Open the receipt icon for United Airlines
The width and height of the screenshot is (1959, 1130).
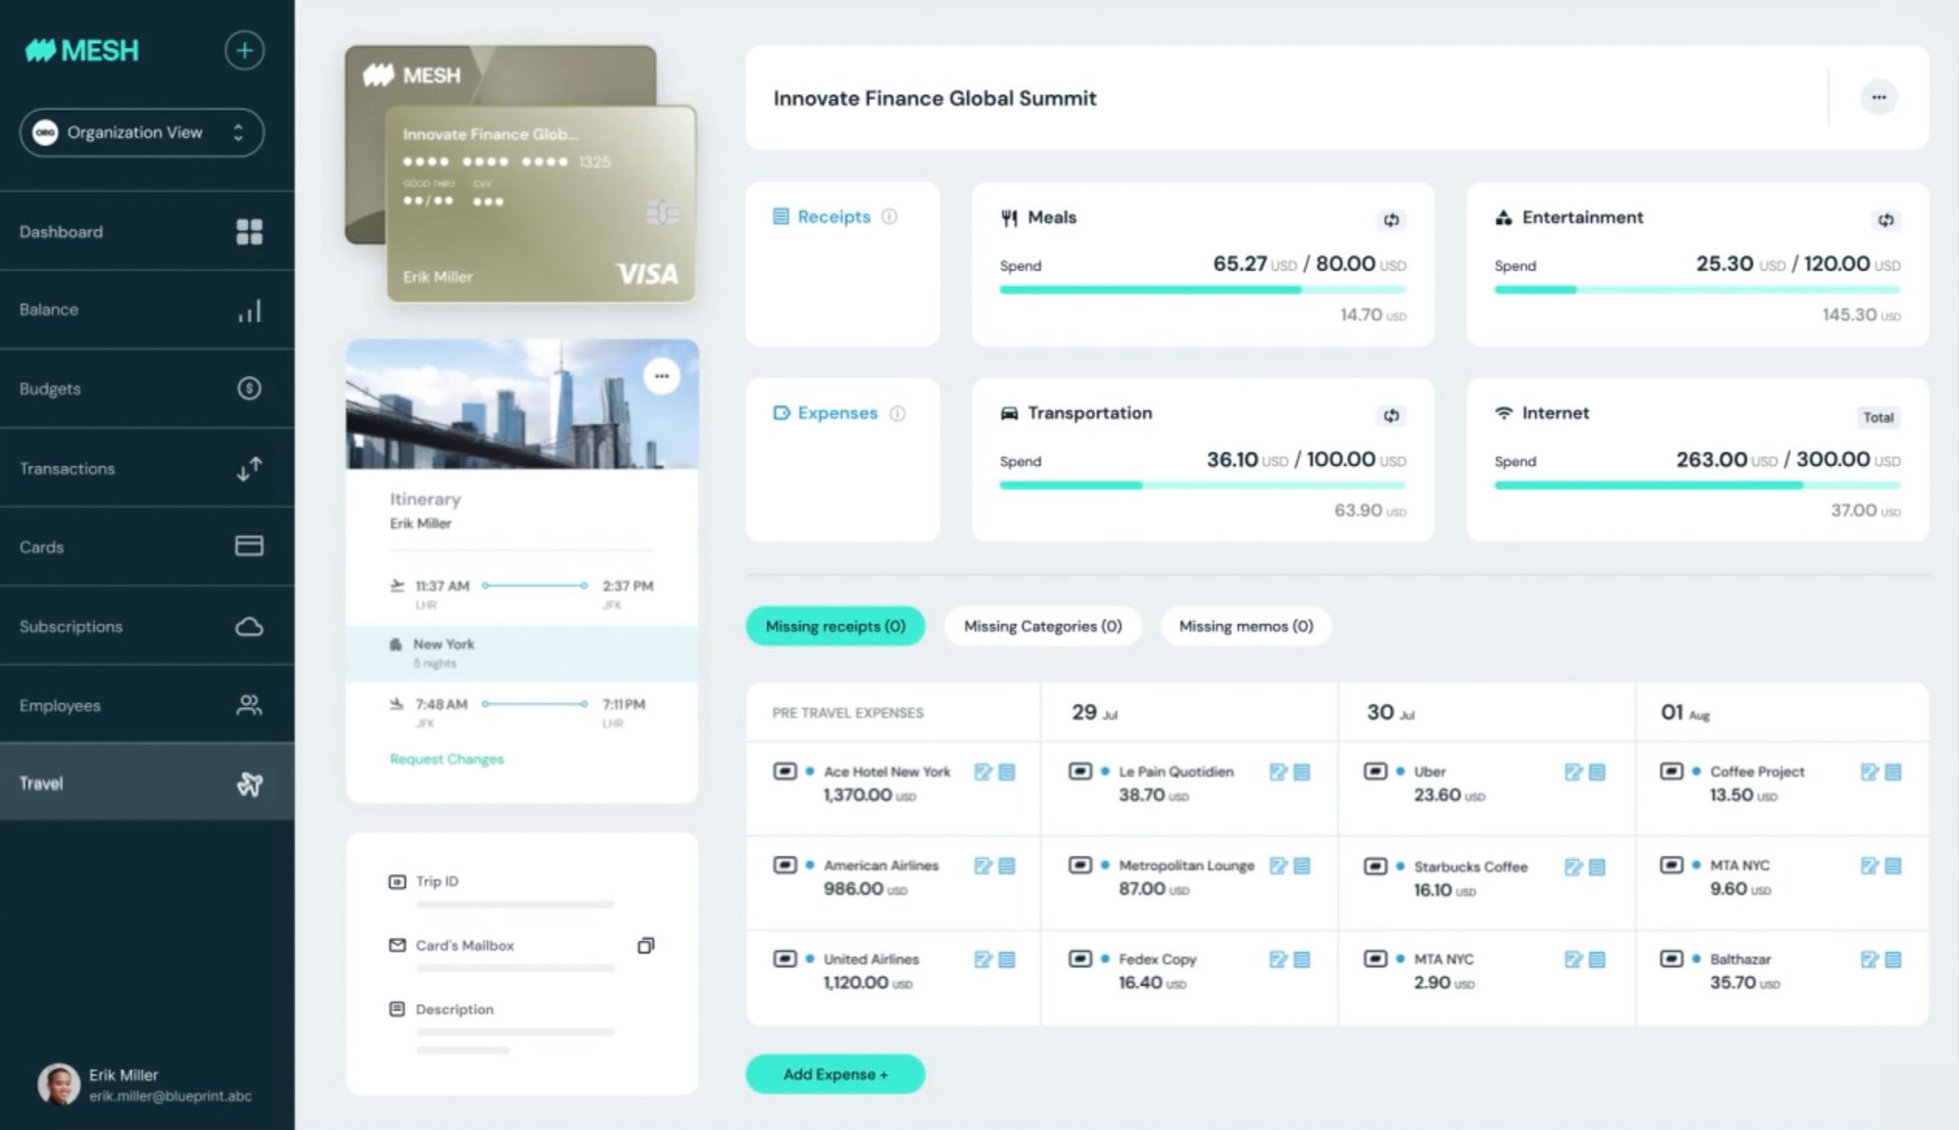click(1007, 960)
